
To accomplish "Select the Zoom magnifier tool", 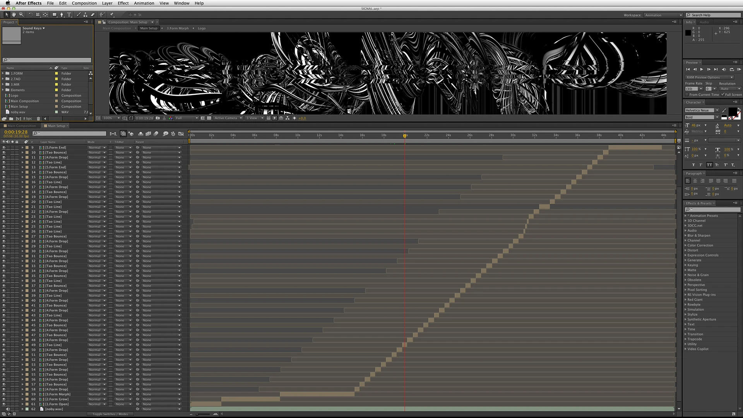I will pos(21,15).
